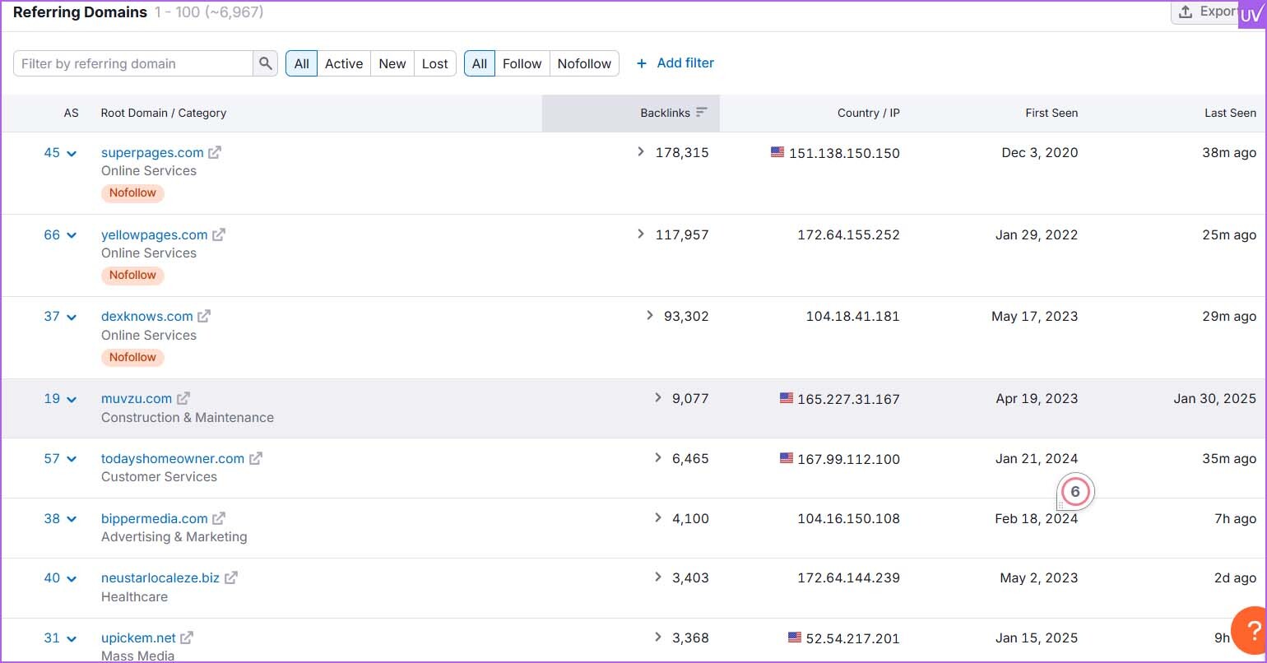Image resolution: width=1267 pixels, height=663 pixels.
Task: Open yellowpages.com external link icon
Action: (x=219, y=234)
